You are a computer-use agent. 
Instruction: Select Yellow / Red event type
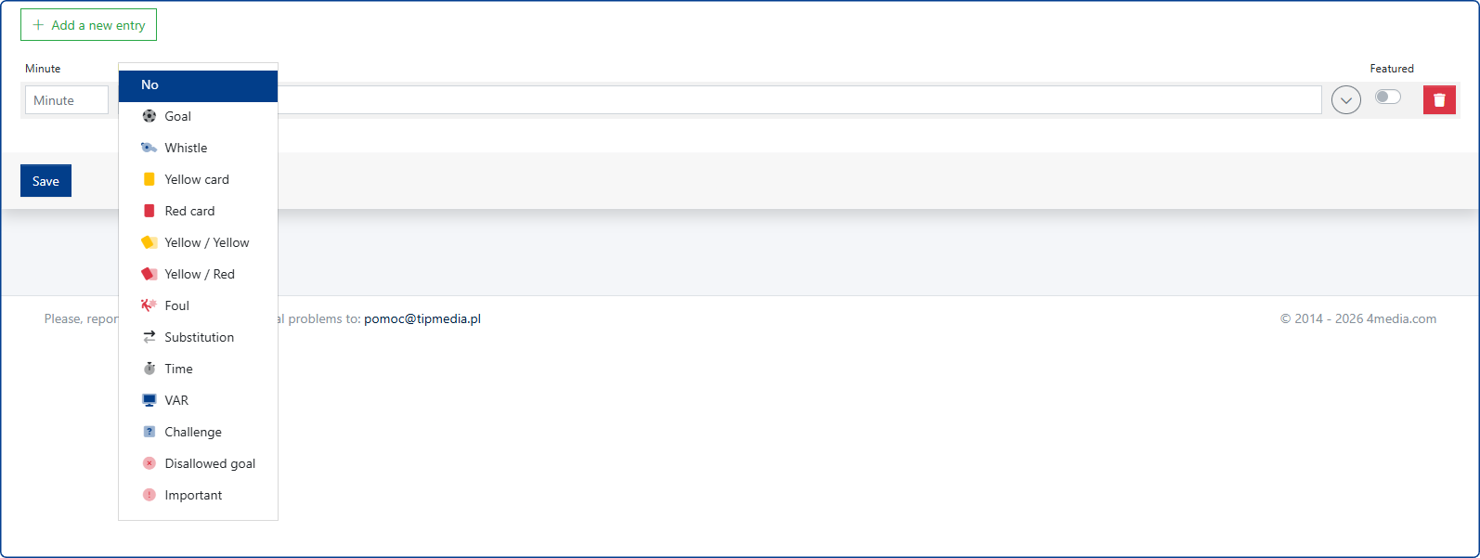(199, 274)
